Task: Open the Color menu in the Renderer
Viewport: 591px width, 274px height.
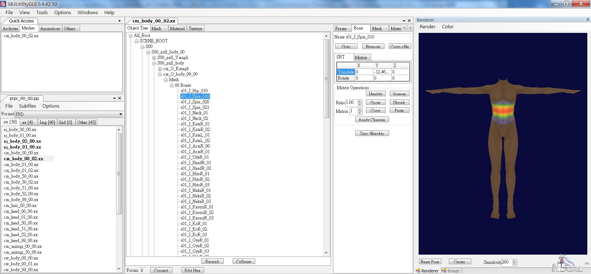Action: pyautogui.click(x=448, y=27)
